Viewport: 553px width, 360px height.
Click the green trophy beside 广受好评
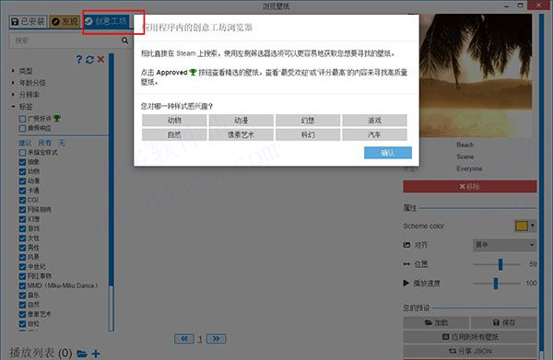click(x=57, y=119)
